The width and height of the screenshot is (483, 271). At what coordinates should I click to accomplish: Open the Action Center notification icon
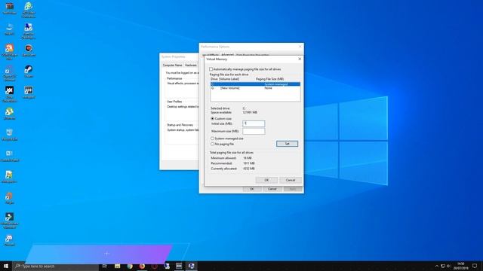point(475,266)
